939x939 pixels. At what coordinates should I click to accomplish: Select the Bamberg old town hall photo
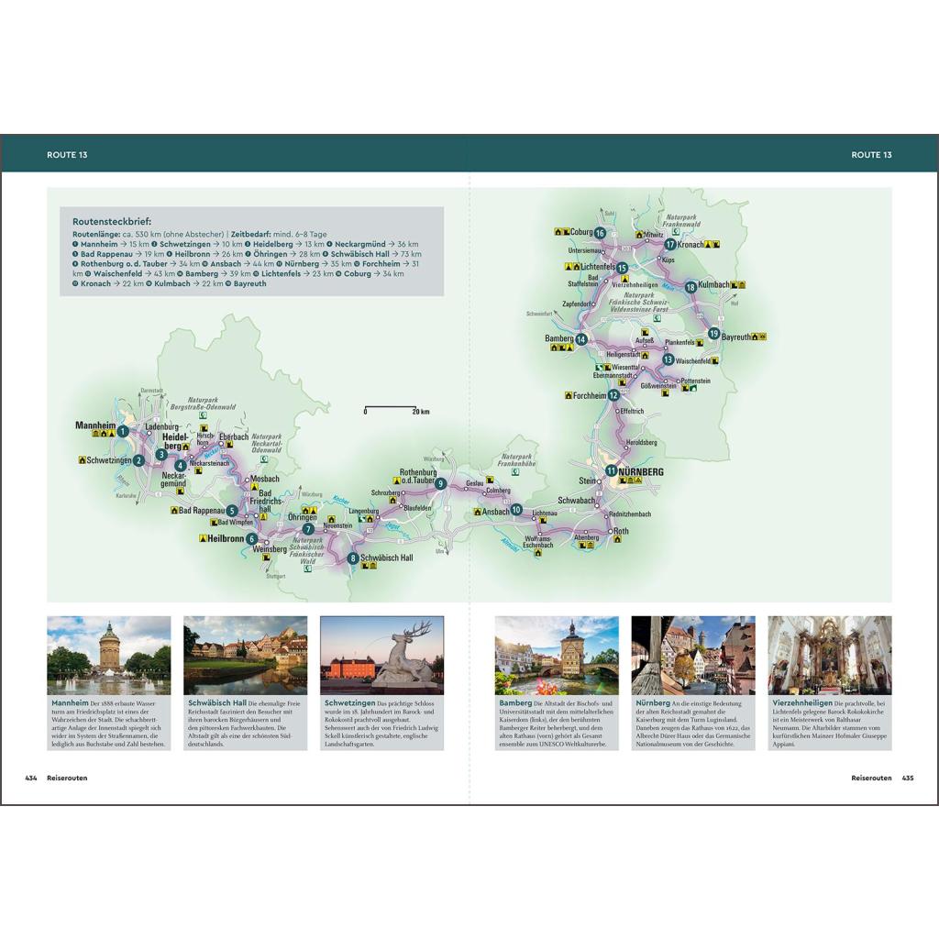pyautogui.click(x=557, y=655)
